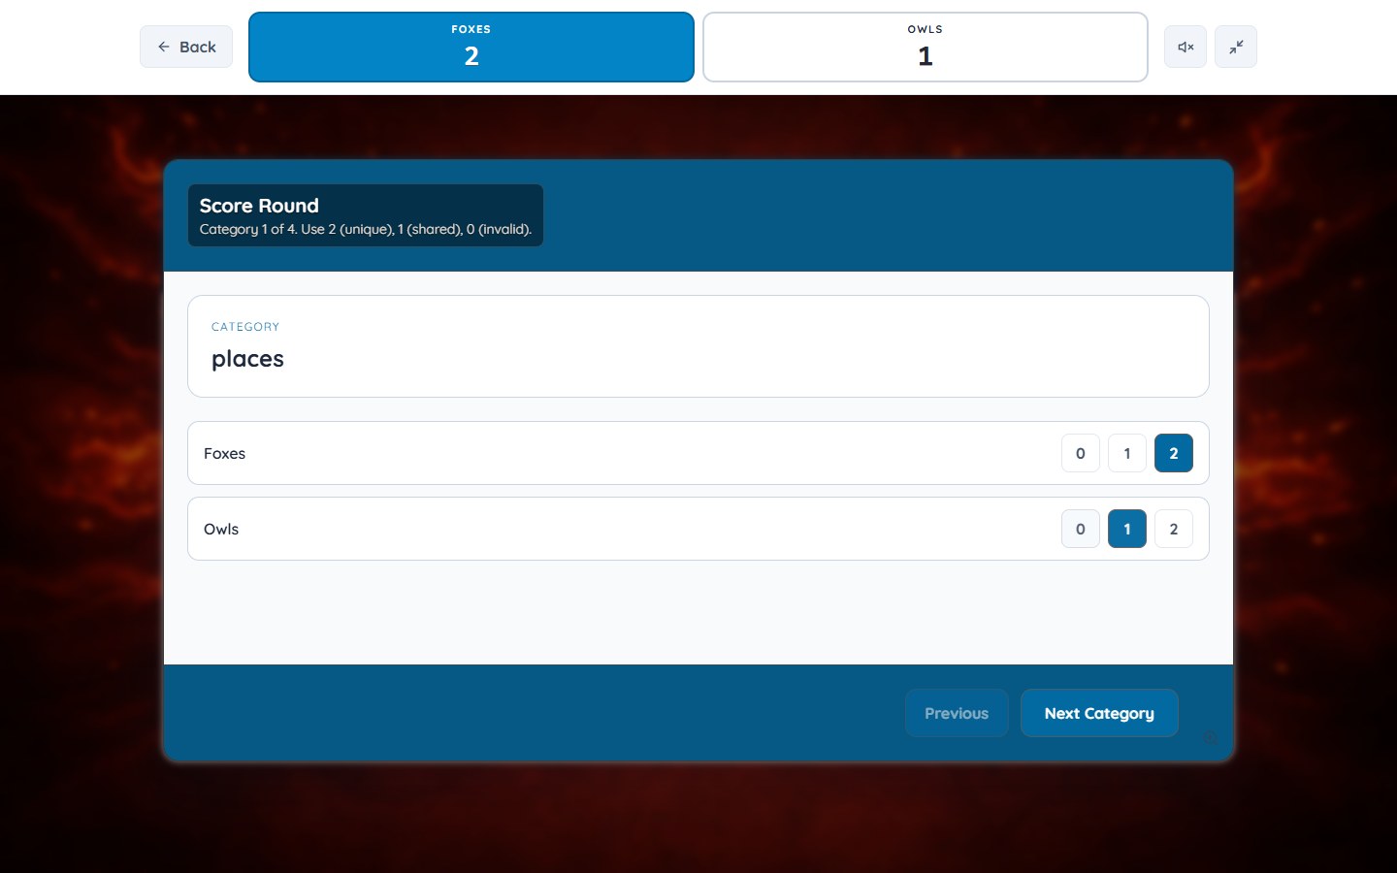The width and height of the screenshot is (1397, 873).
Task: Give Foxes a score of 2
Action: (x=1174, y=453)
